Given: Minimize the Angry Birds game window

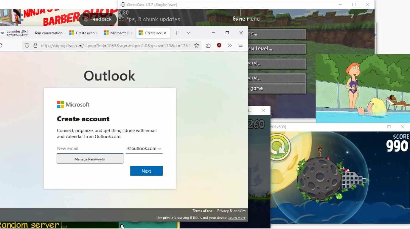Looking at the screenshot, I should [375, 127].
